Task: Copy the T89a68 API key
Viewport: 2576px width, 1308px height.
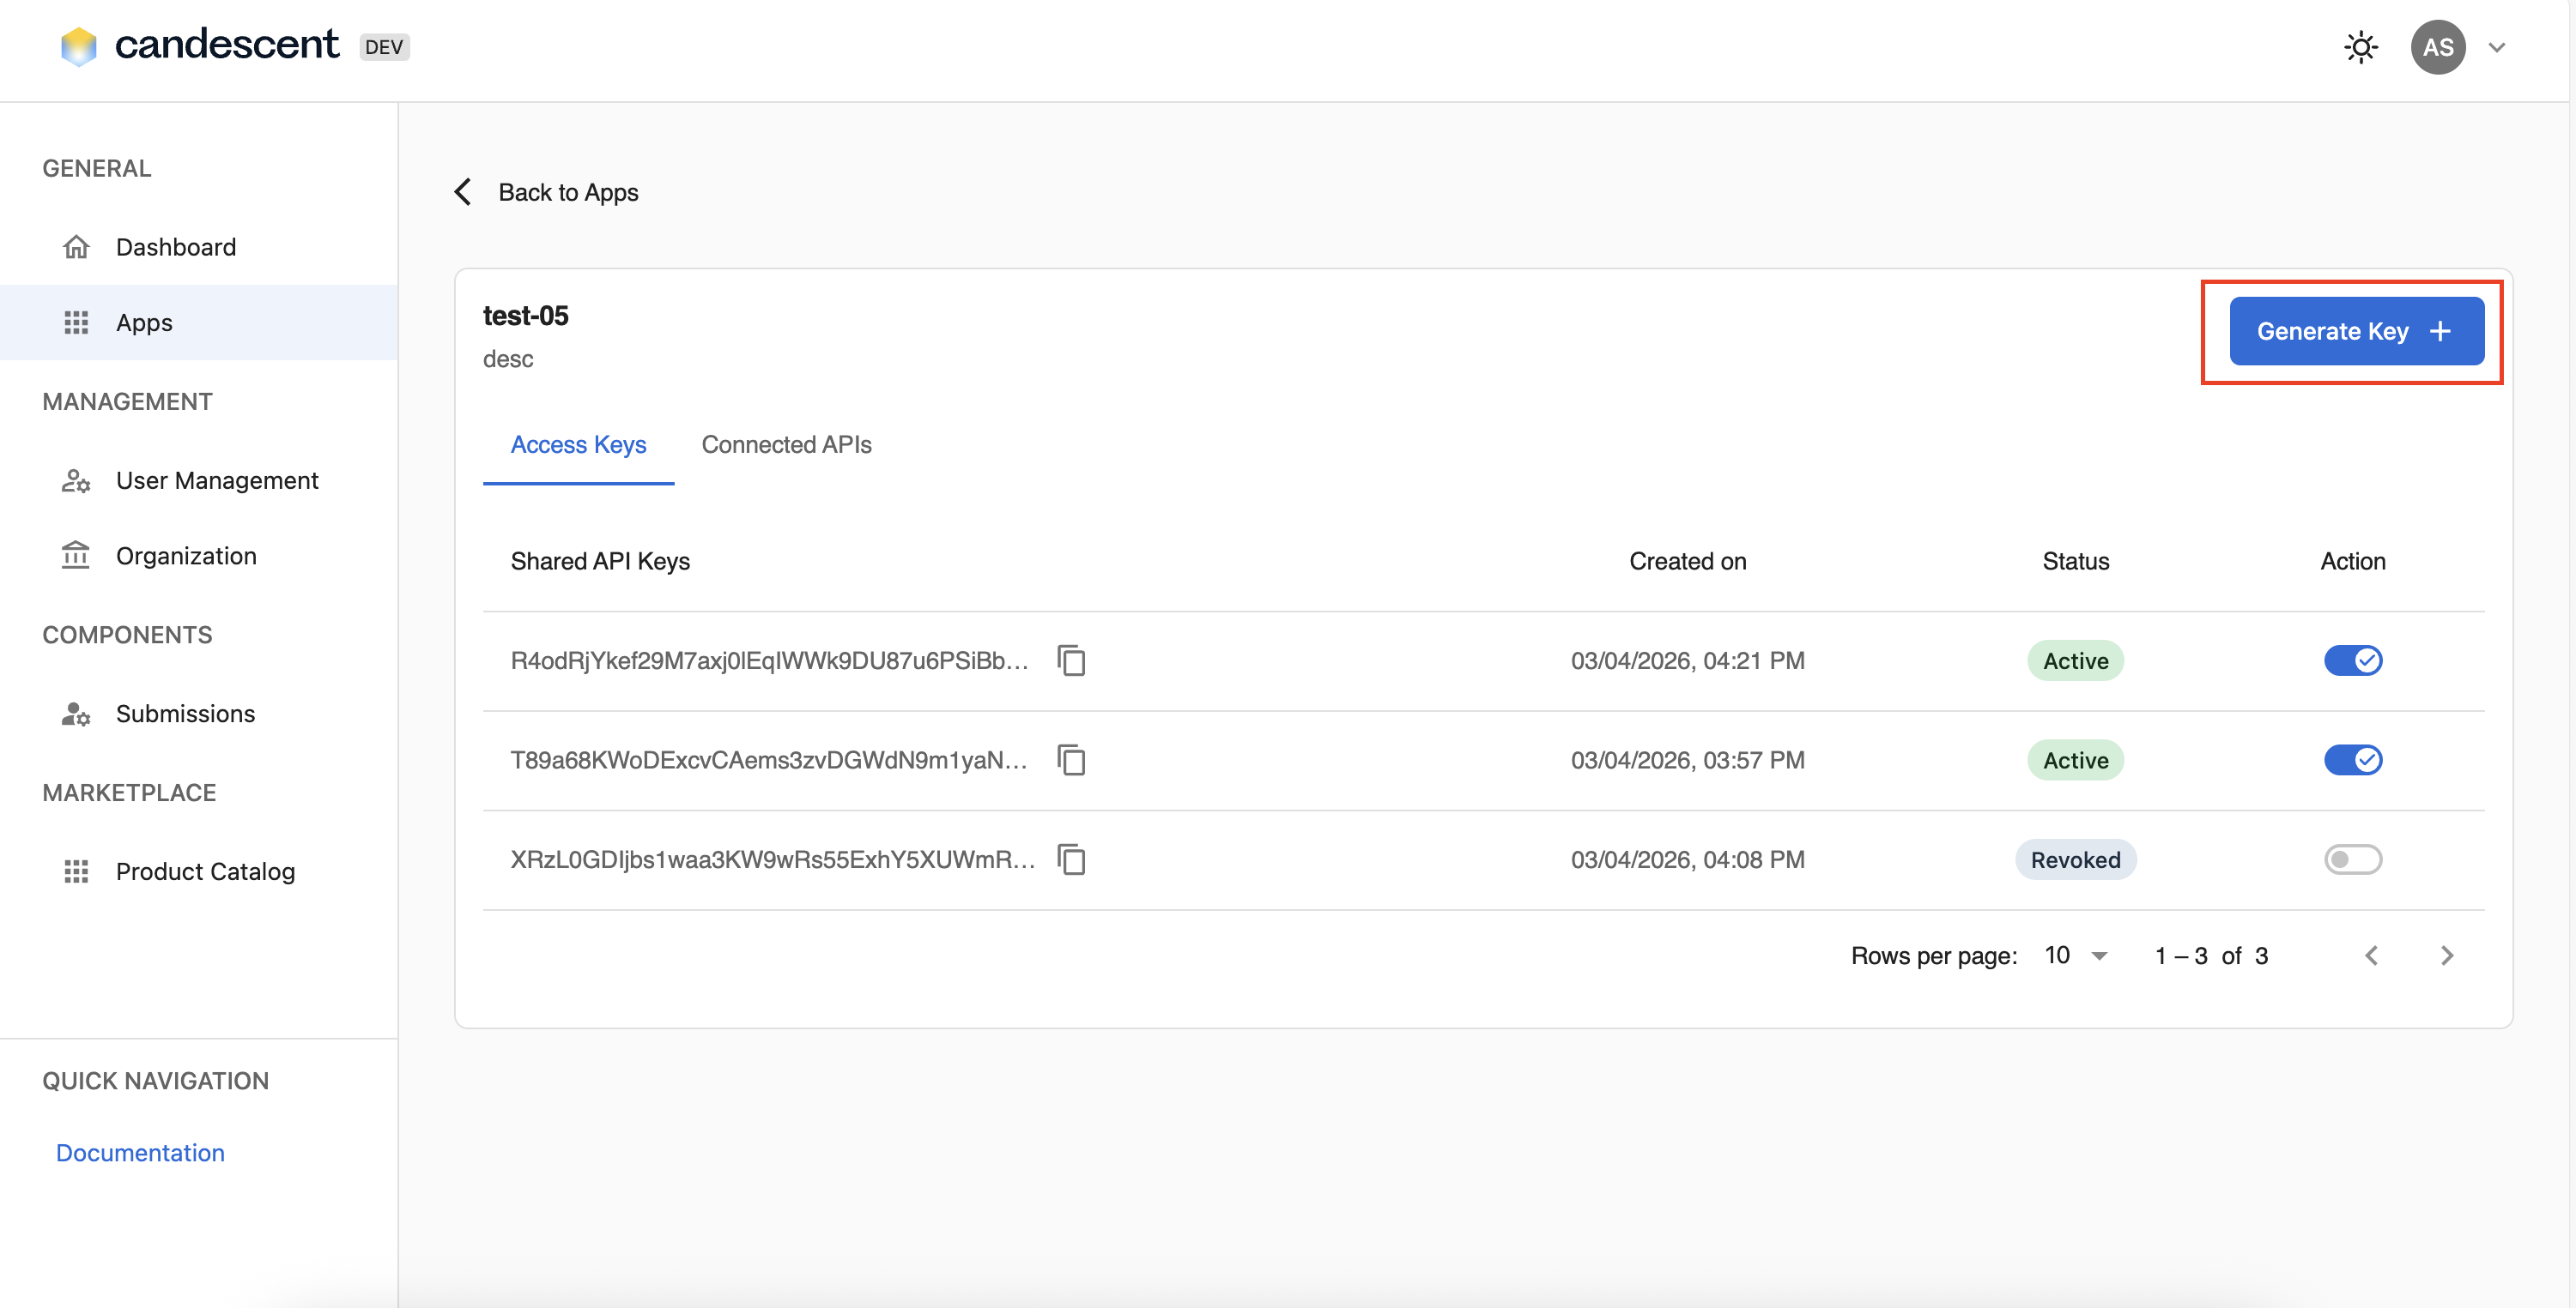Action: [x=1071, y=761]
